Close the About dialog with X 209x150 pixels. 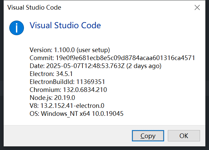(x=197, y=7)
